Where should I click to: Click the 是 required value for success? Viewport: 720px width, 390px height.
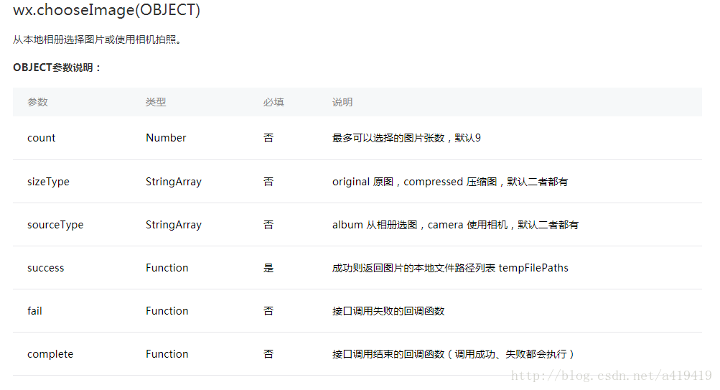(x=268, y=268)
